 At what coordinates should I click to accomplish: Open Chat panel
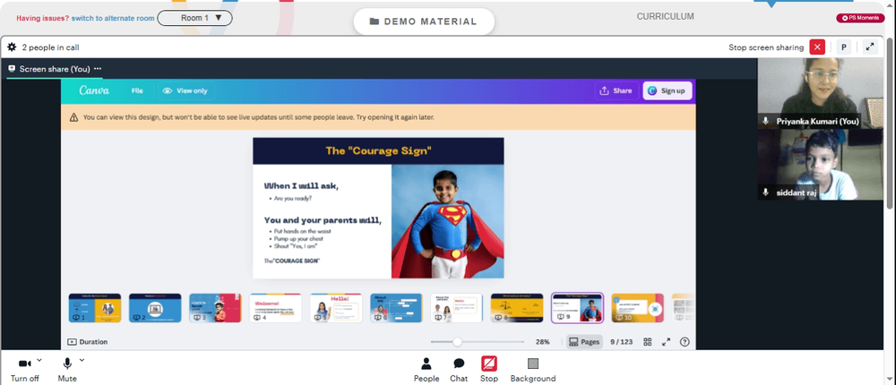tap(459, 370)
